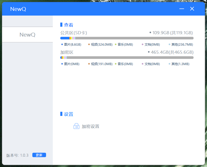Select the 视频(191.0MB) dot under 加密区
The height and width of the screenshot is (167, 207).
point(89,64)
